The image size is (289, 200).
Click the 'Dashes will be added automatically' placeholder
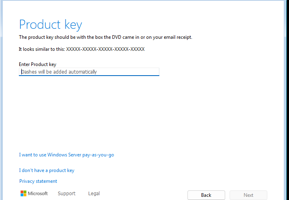pos(59,72)
